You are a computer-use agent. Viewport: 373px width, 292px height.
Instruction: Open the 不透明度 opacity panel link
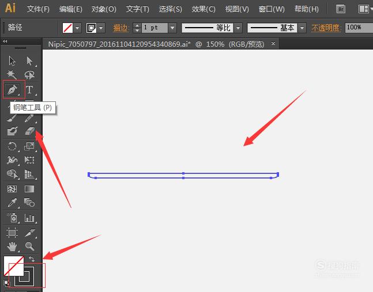pos(325,28)
